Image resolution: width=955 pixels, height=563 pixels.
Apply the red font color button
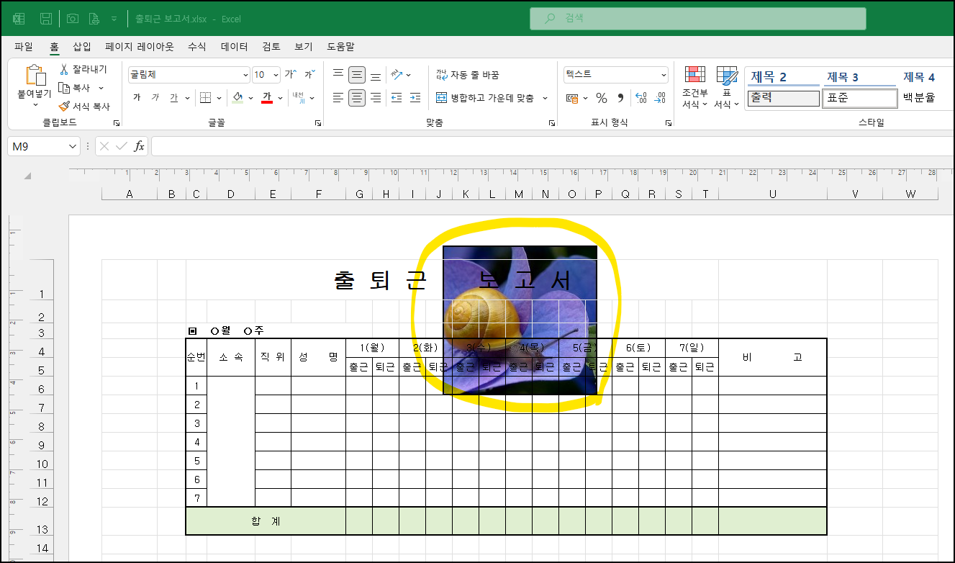pos(267,98)
